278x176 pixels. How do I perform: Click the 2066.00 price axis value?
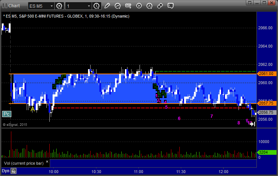(266, 28)
